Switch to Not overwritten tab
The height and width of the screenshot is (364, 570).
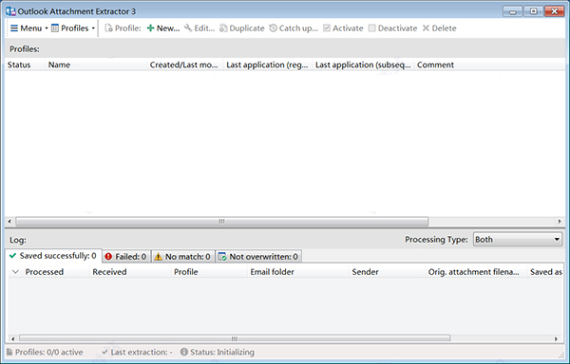258,257
